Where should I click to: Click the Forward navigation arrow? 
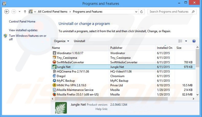pos(14,12)
